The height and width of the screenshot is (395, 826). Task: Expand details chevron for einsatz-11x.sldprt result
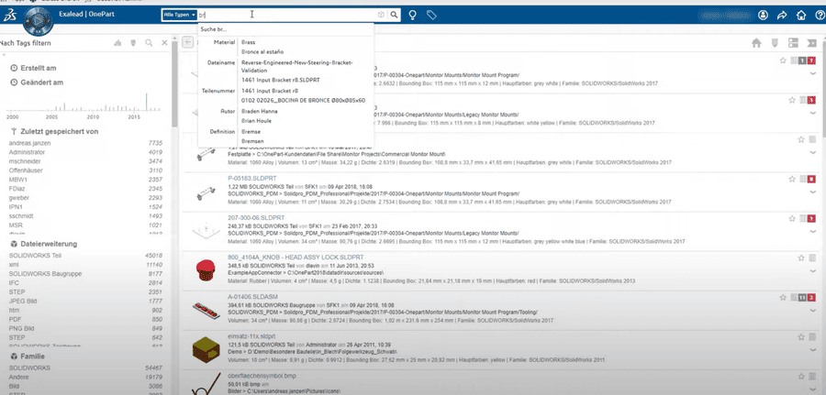click(x=813, y=351)
